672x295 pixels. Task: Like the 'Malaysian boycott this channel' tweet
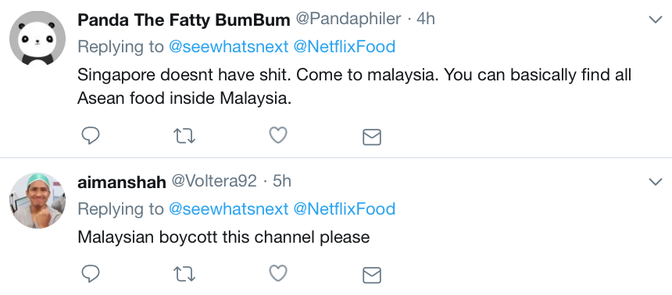coord(278,273)
